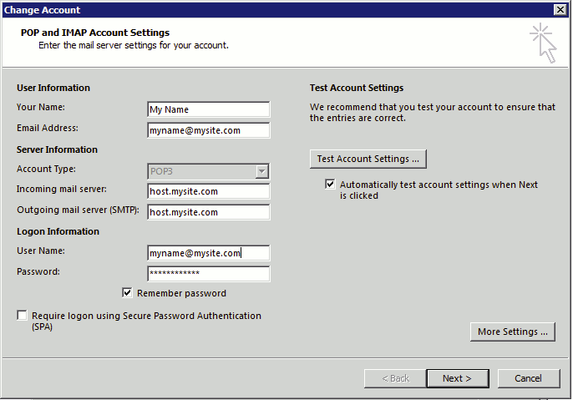Click into the Email Address field
This screenshot has width=573, height=400.
pos(208,130)
